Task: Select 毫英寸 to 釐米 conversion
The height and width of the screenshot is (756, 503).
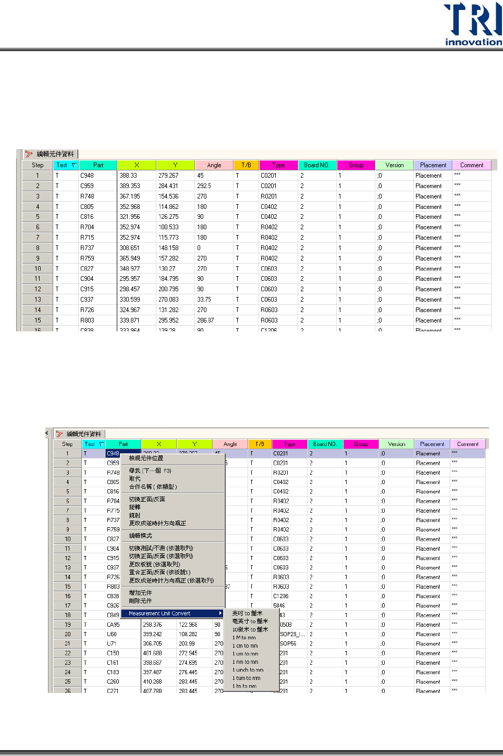Action: click(250, 621)
